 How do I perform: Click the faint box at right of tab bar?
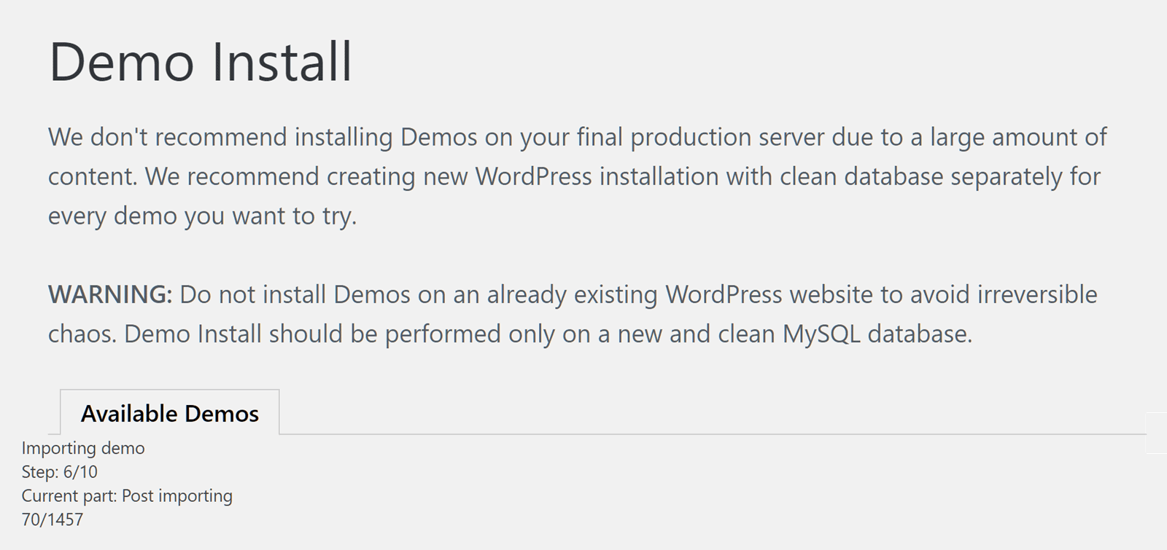1157,433
